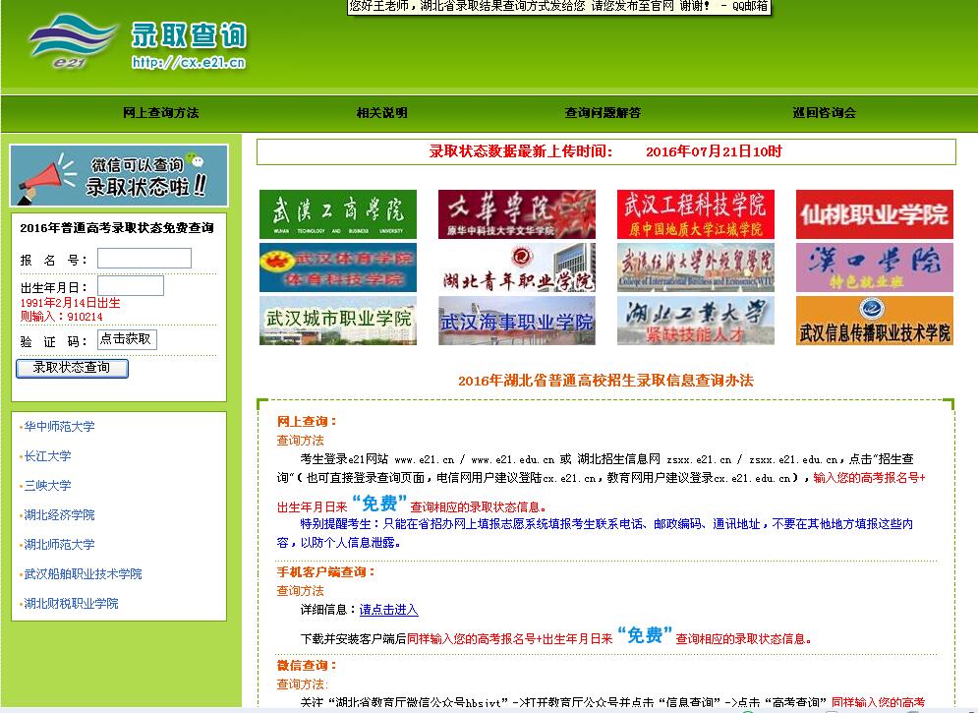Click the 文华学院 banner
Image resolution: width=978 pixels, height=713 pixels.
click(x=516, y=214)
